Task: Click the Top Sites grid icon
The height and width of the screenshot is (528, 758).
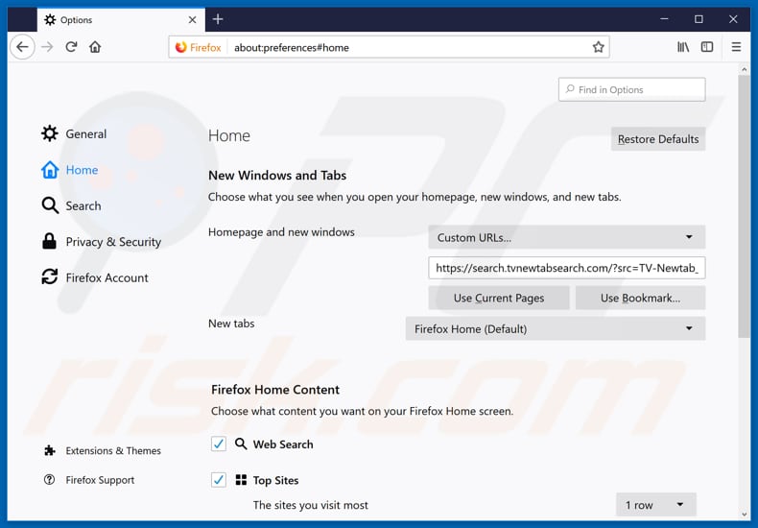Action: pos(241,480)
